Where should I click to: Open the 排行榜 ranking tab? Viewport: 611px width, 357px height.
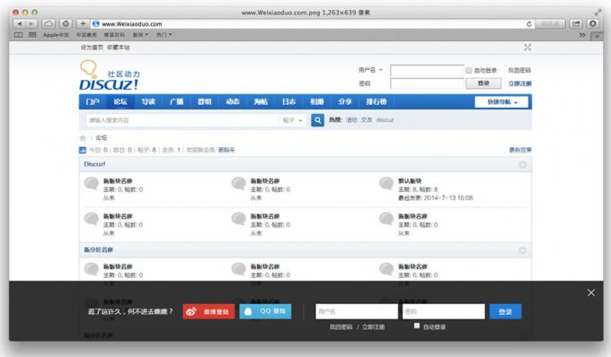point(376,102)
